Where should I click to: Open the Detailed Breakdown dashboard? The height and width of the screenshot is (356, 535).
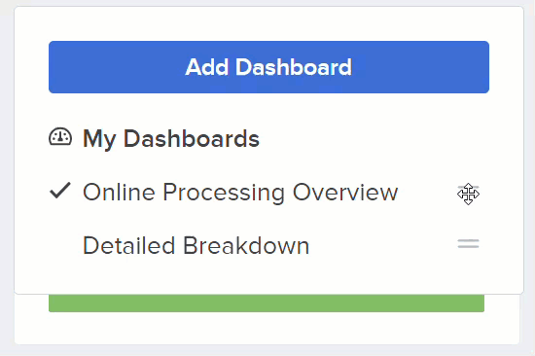196,245
